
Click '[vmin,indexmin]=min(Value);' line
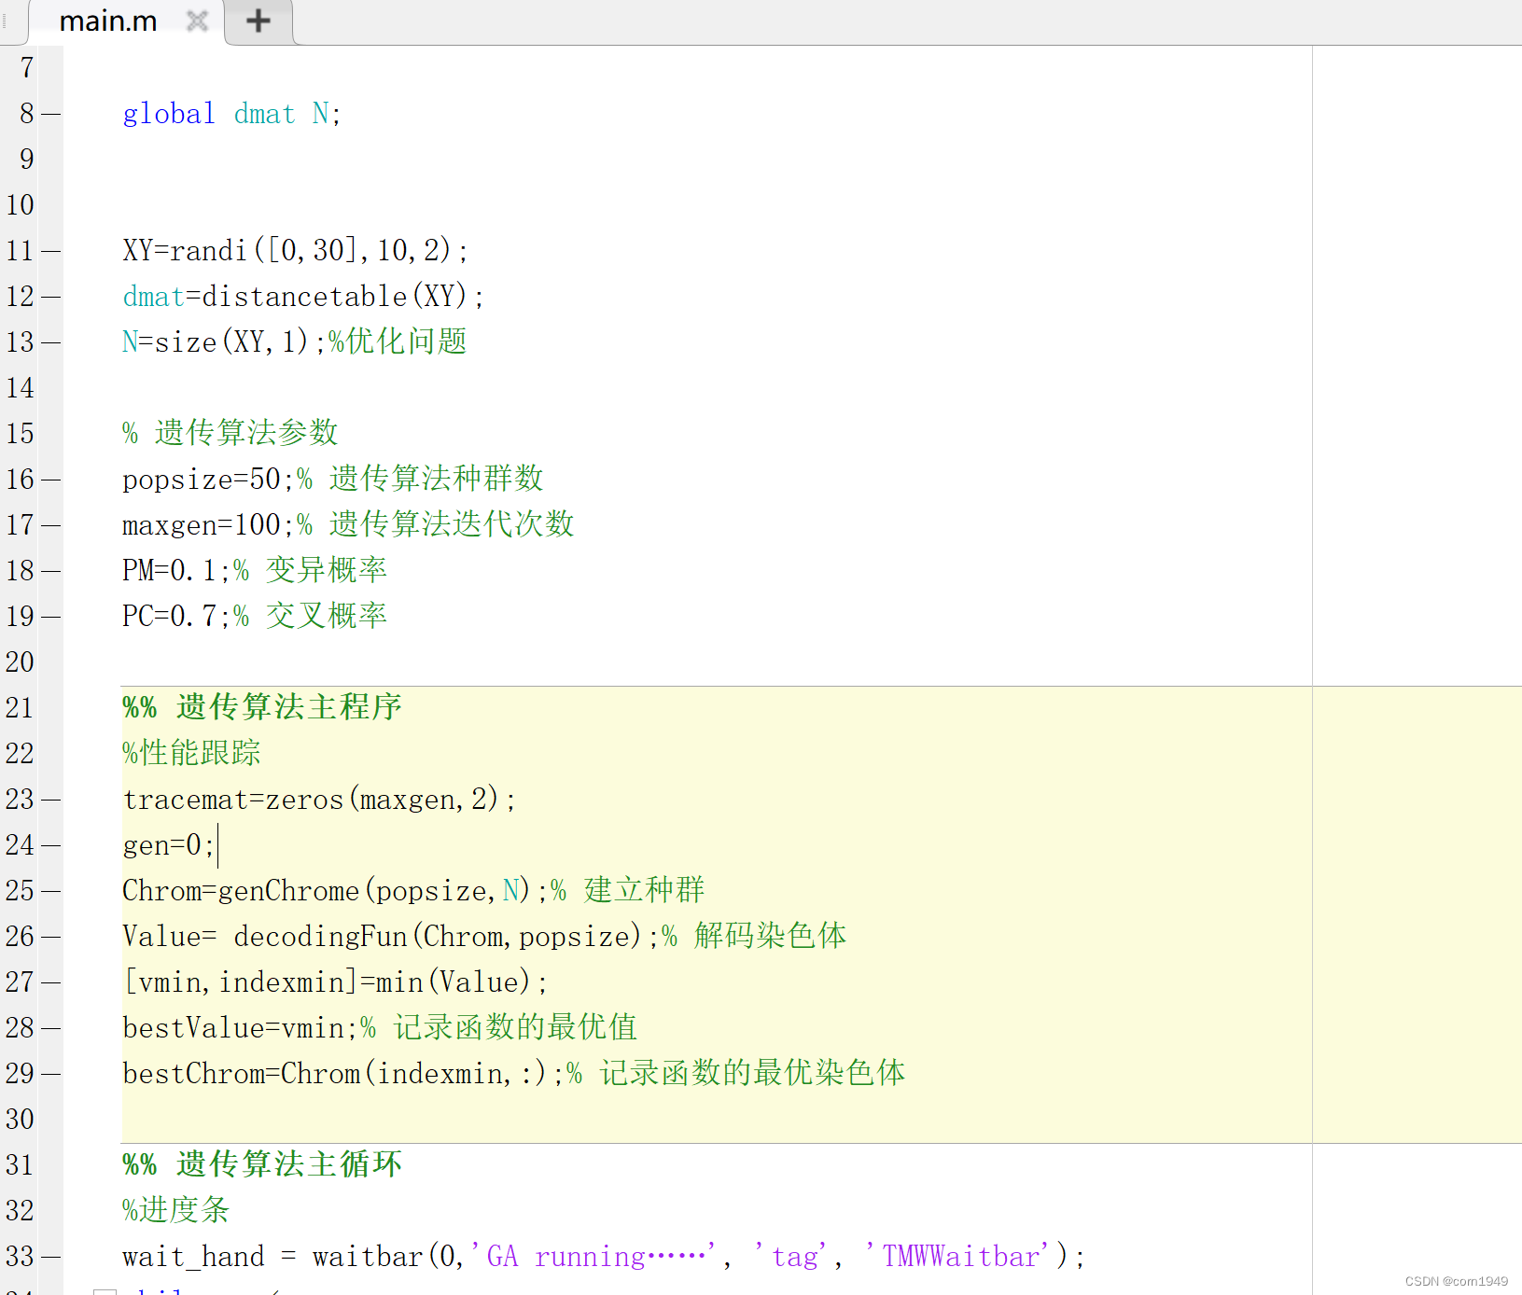335,982
